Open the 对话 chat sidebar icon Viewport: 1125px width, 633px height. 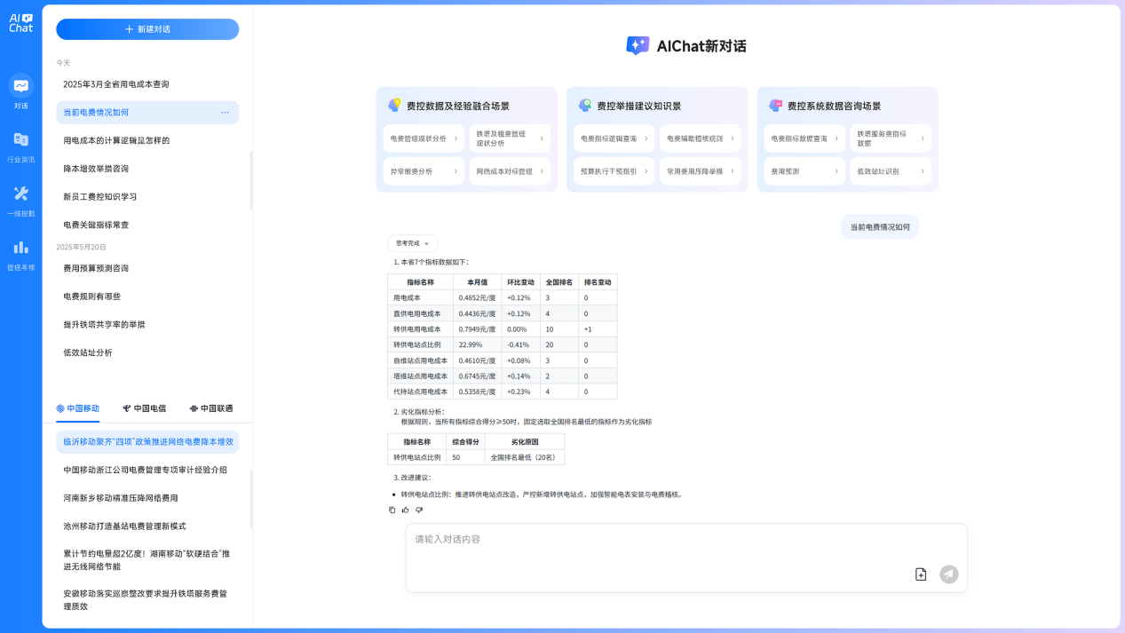pos(20,87)
